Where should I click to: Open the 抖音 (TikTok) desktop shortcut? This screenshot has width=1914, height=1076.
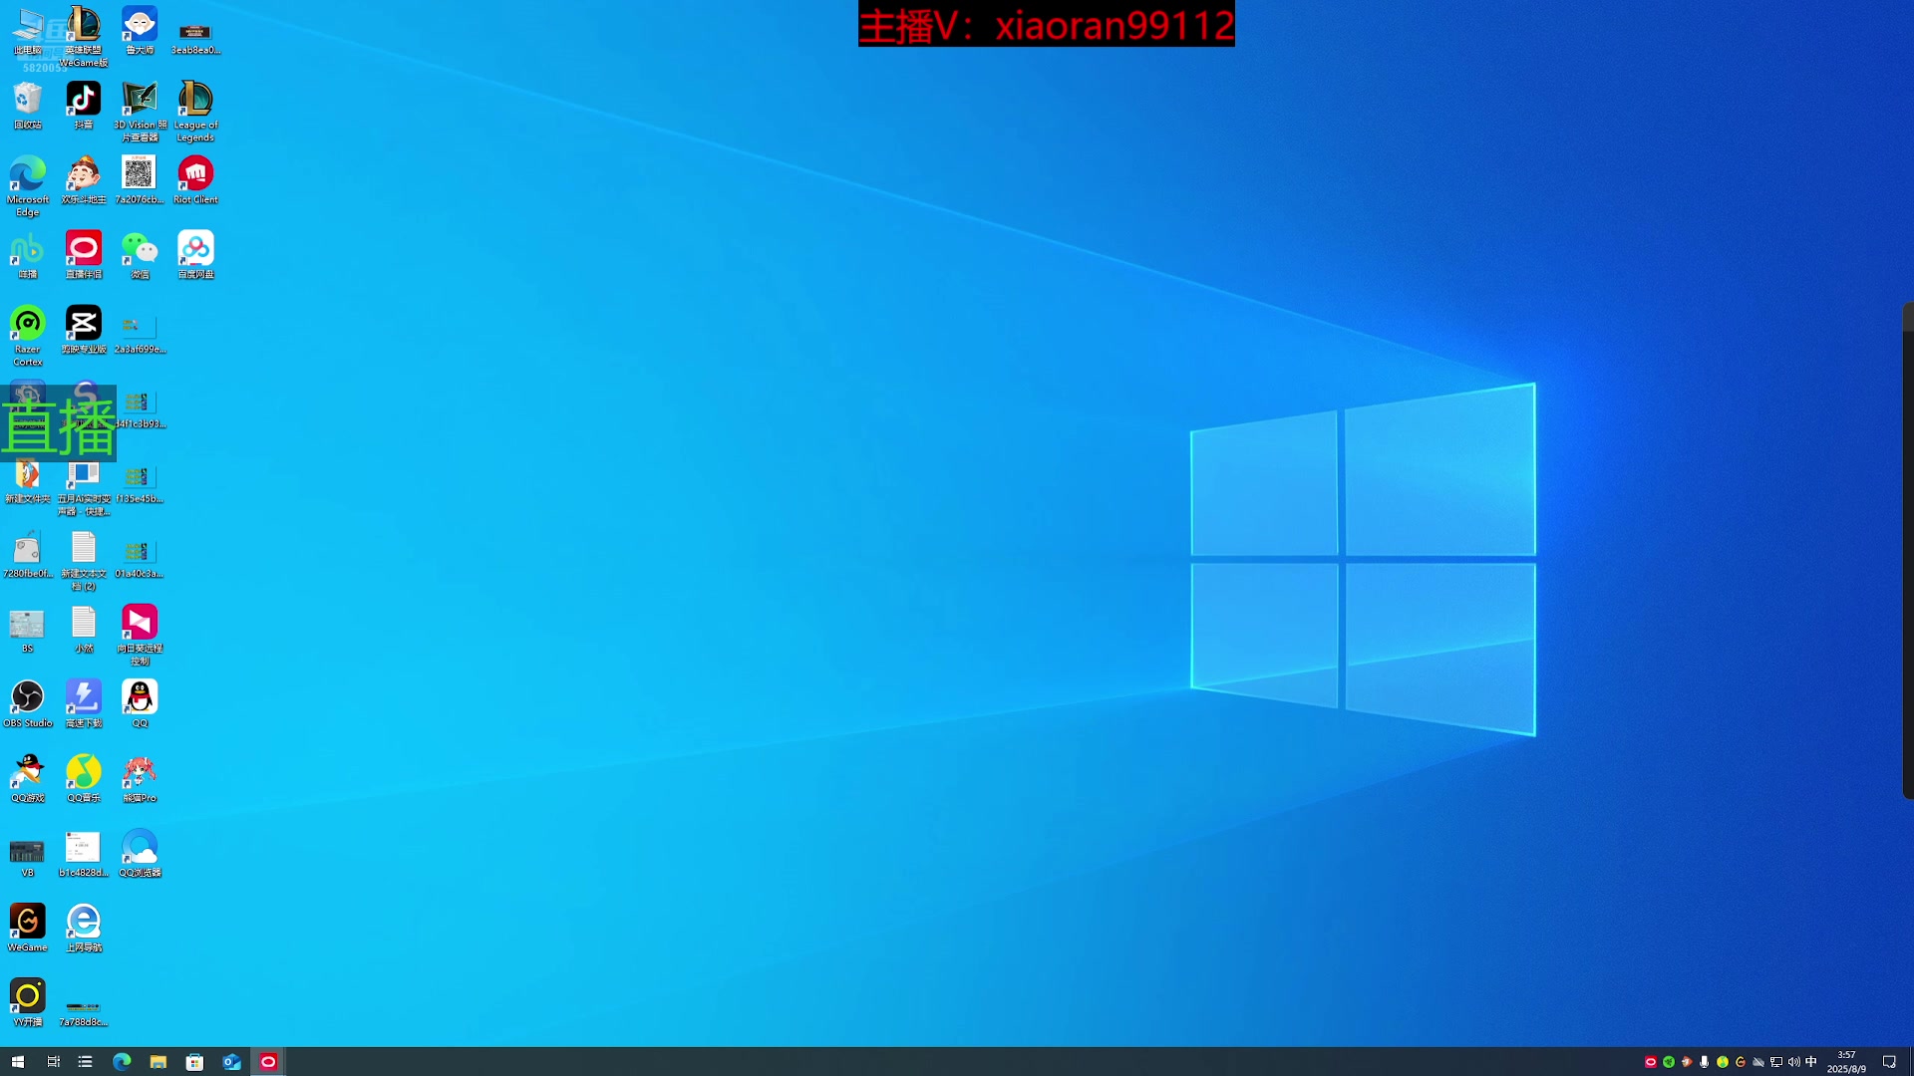coord(84,106)
